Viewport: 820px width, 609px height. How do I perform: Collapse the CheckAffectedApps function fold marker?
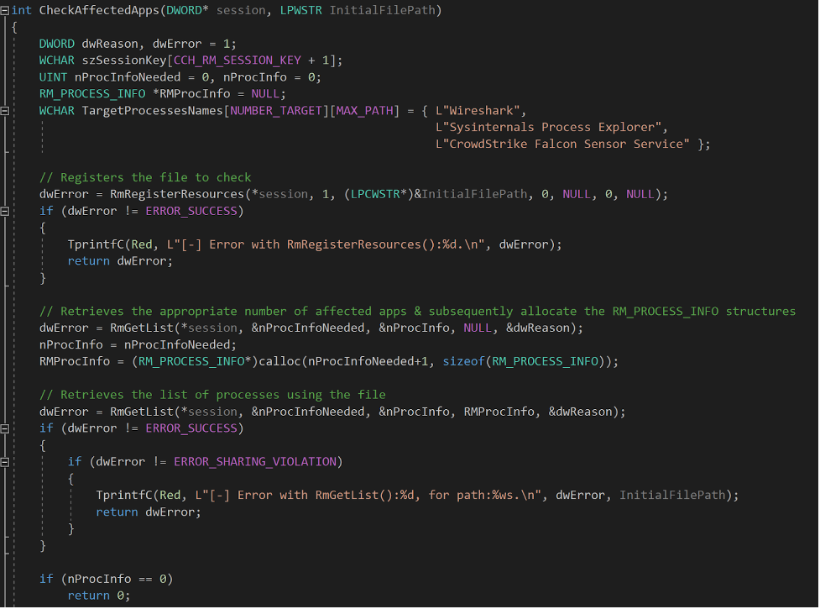click(x=5, y=10)
